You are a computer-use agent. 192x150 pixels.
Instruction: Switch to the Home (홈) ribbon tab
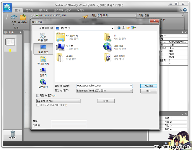coord(17,10)
